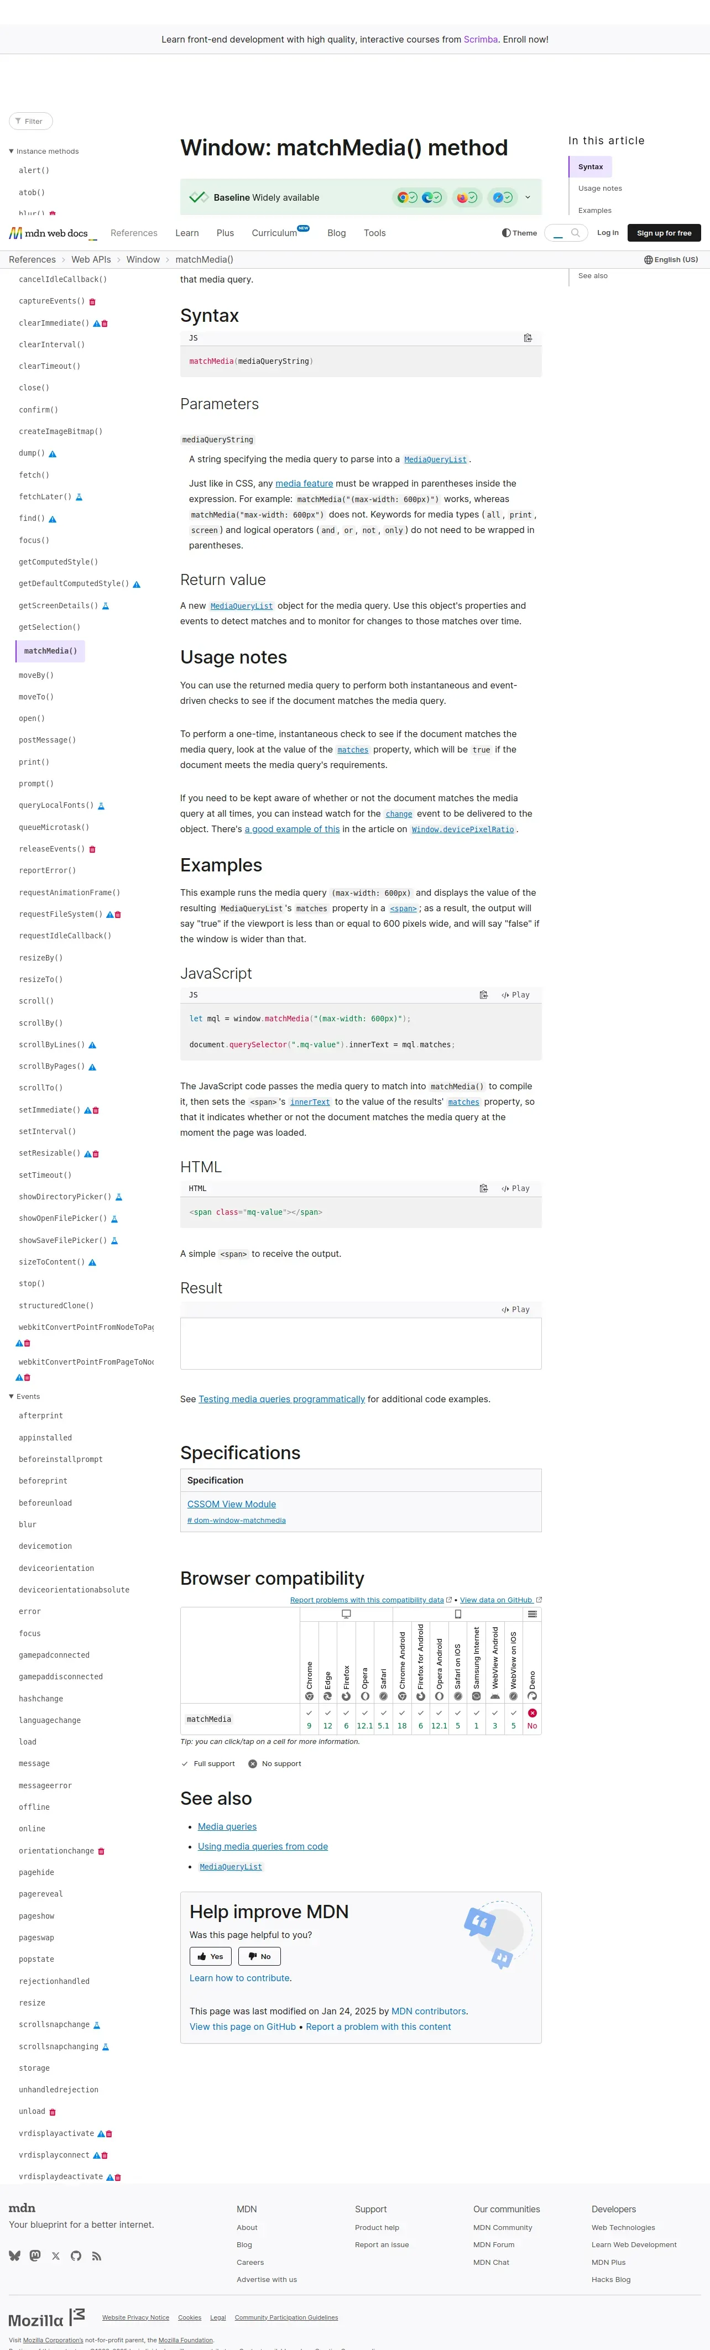Image resolution: width=710 pixels, height=2350 pixels.
Task: Click the server platform icon in compatibility table
Action: click(x=532, y=1614)
